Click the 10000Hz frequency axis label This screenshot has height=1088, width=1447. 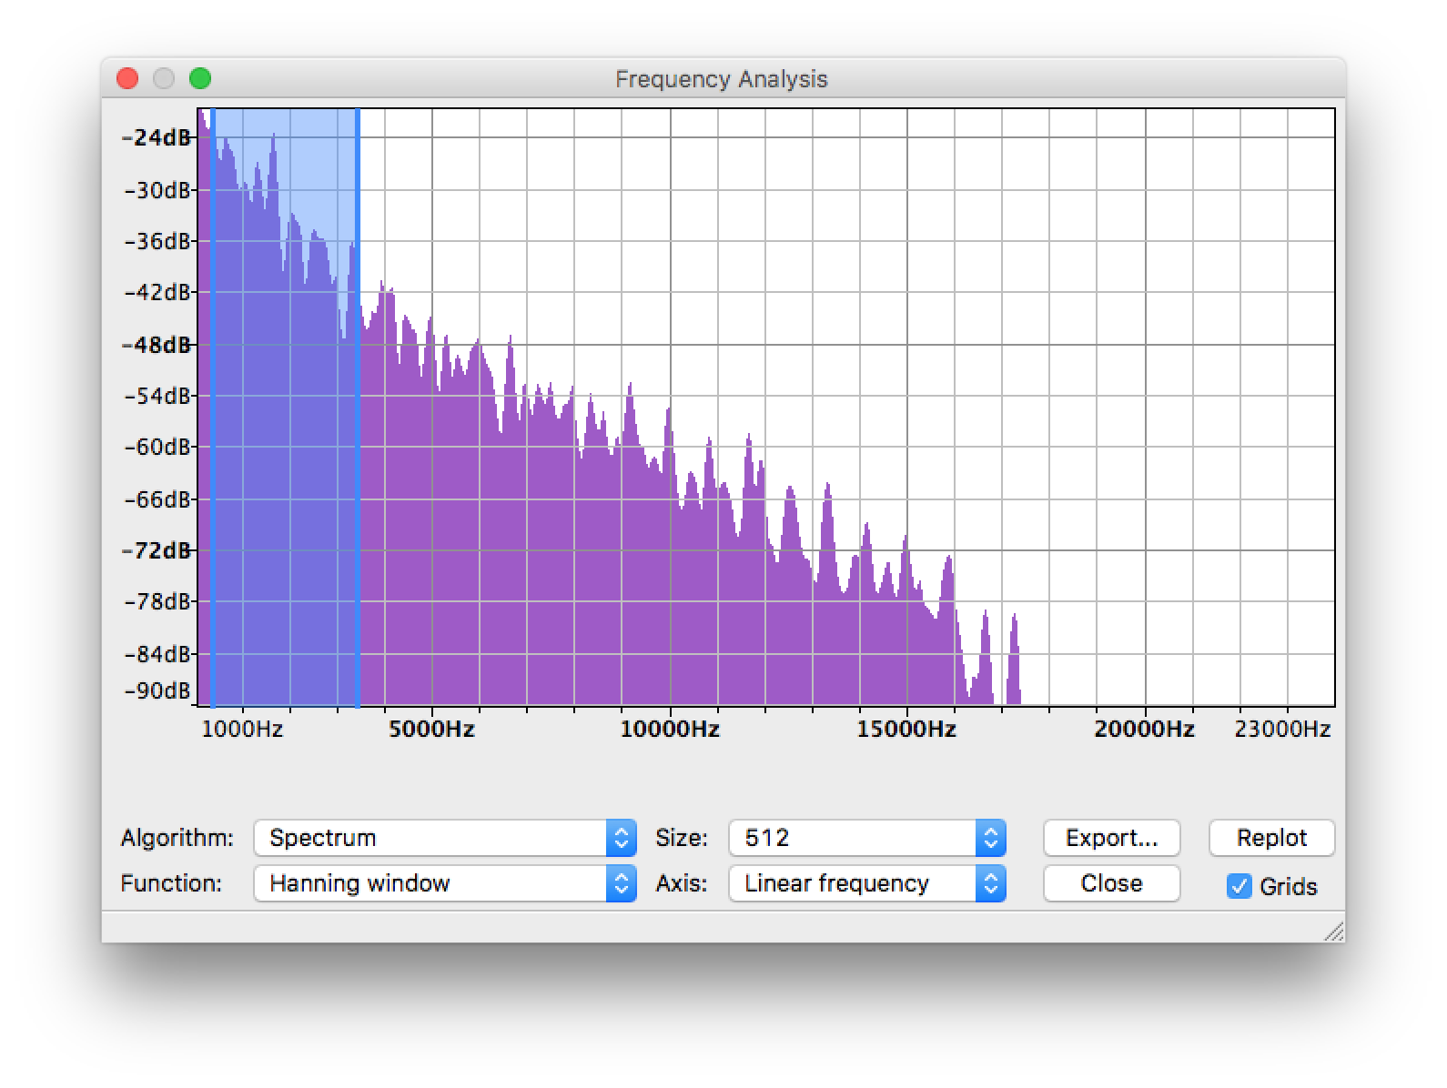tap(670, 729)
